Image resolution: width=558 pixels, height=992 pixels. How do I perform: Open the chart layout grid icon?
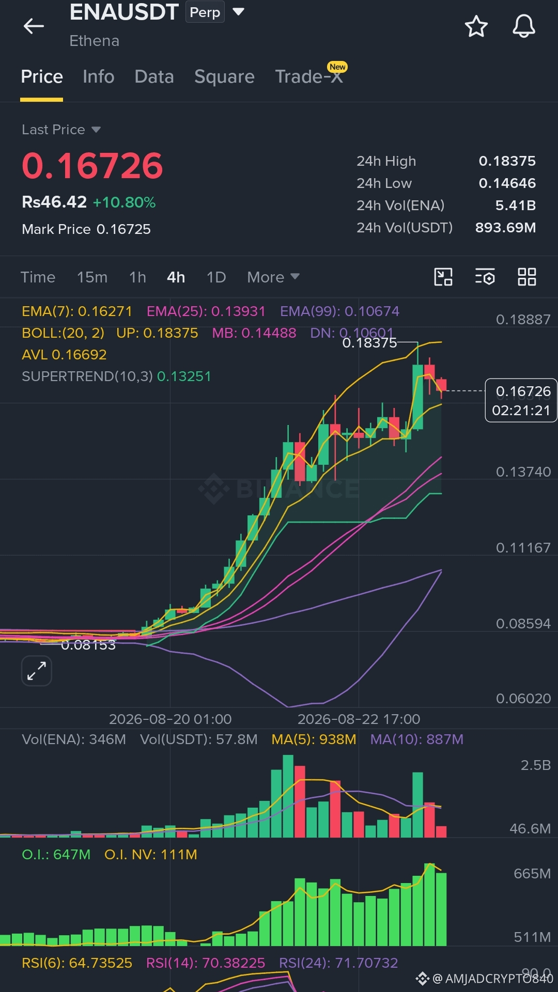[527, 277]
